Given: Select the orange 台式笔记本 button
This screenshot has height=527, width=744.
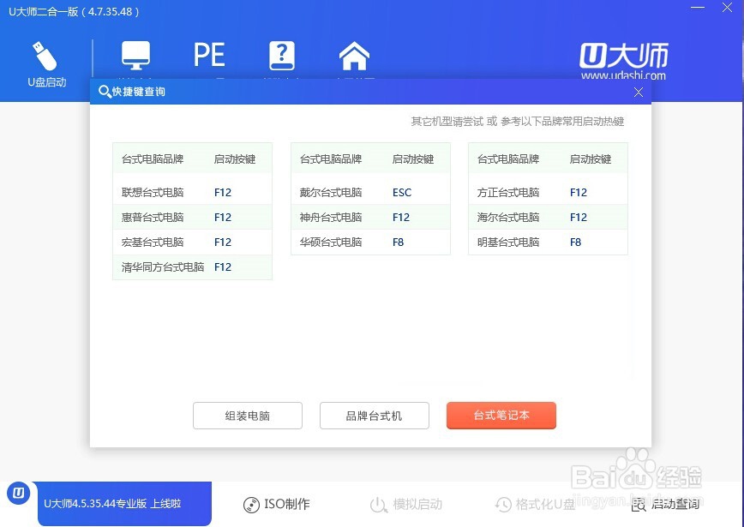Looking at the screenshot, I should coord(501,415).
